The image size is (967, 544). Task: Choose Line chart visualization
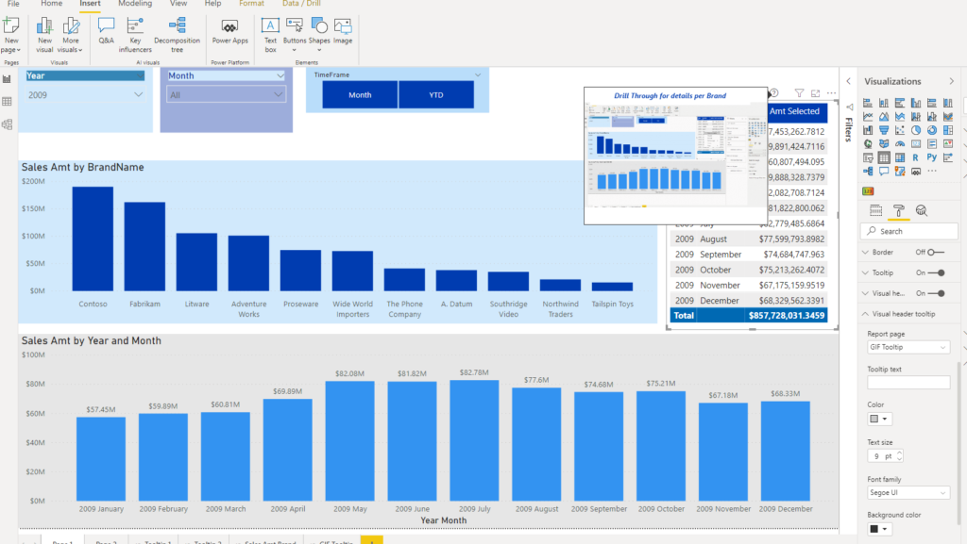pos(868,116)
